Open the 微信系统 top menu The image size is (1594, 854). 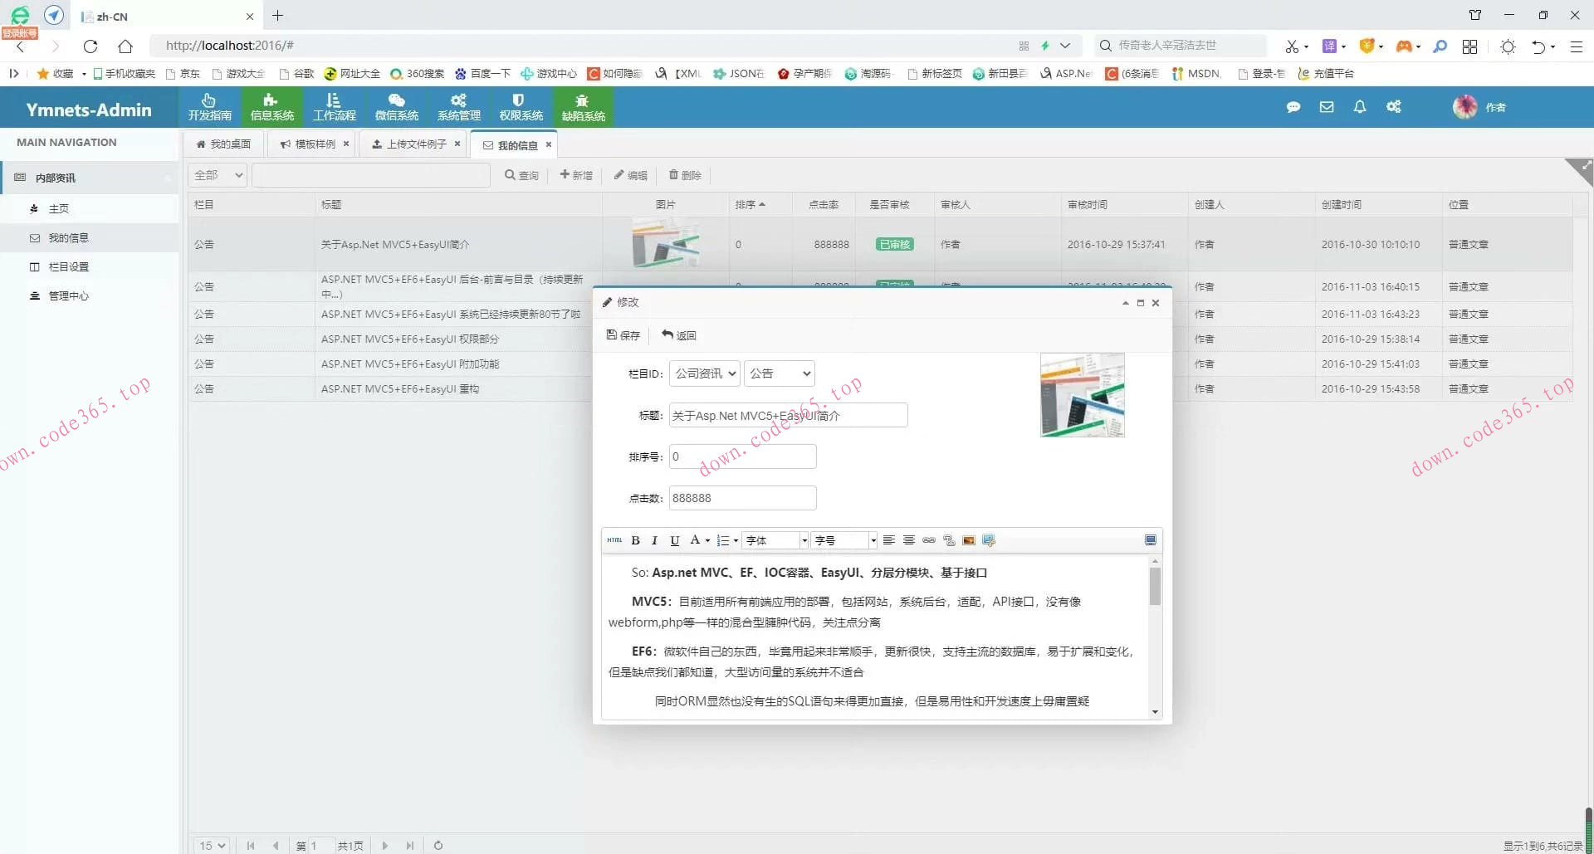[x=396, y=108]
